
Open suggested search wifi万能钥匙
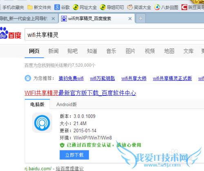coord(102,78)
